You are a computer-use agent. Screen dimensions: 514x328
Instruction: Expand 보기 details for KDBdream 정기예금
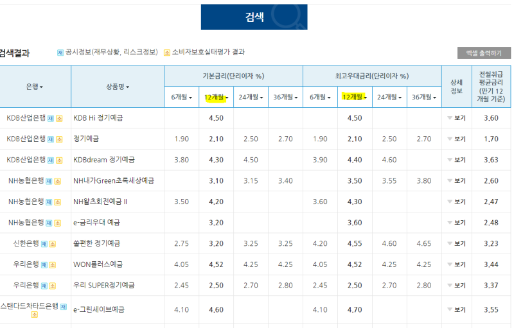457,160
